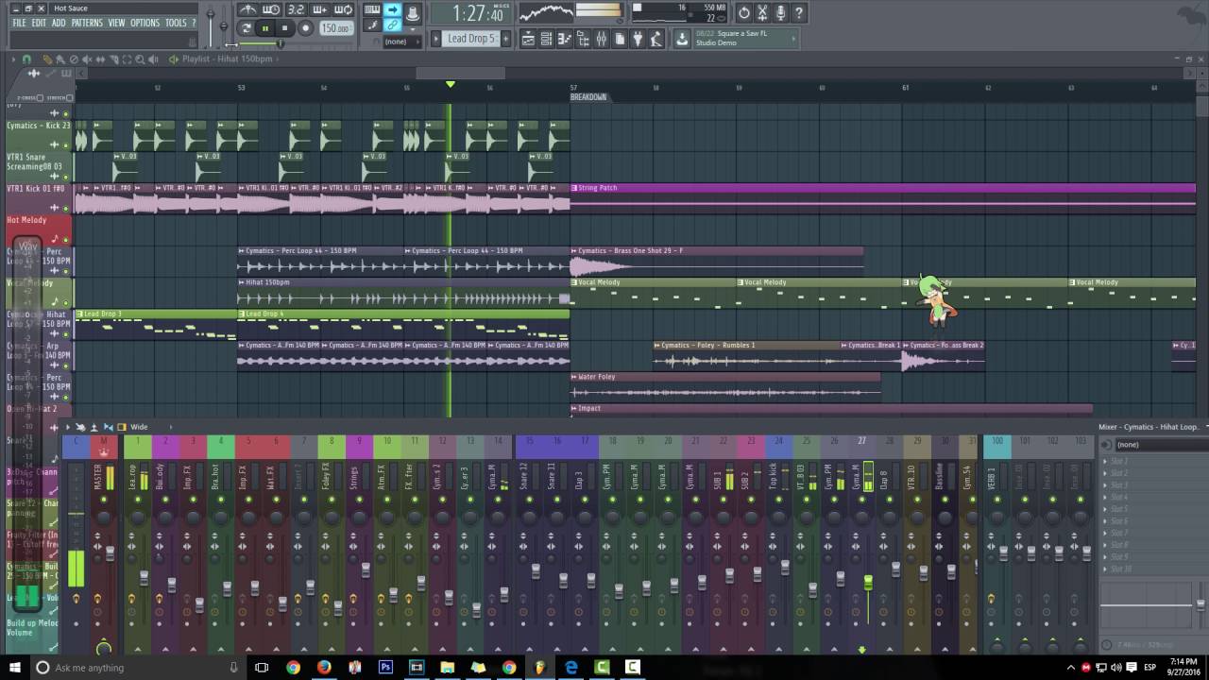Open the OPTIONS menu

[x=145, y=23]
